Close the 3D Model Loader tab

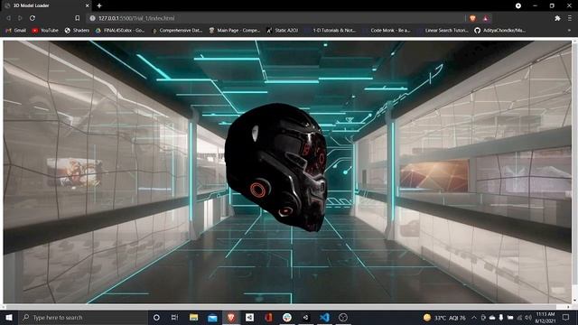tap(88, 5)
